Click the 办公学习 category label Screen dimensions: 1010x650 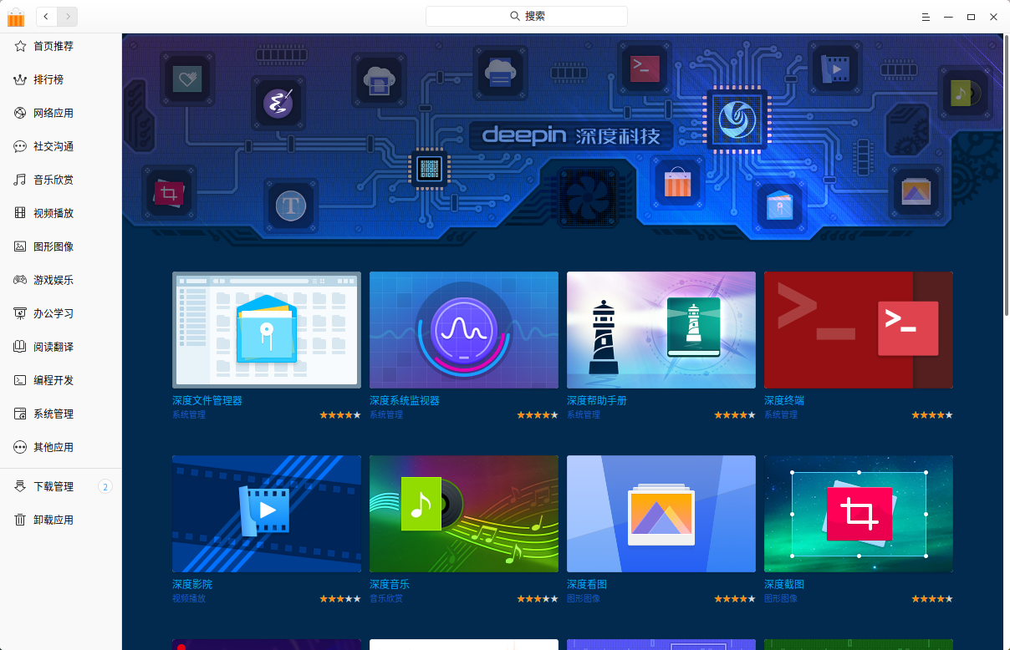point(54,313)
